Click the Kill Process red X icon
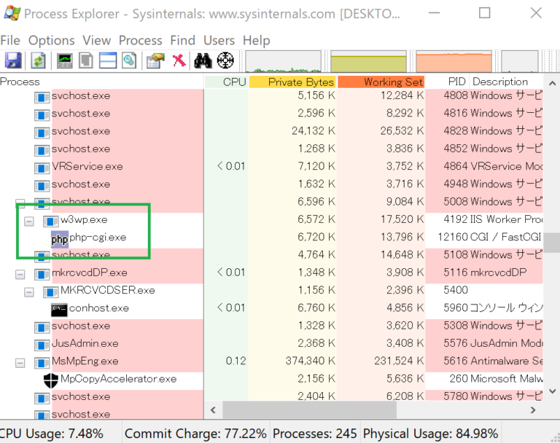The width and height of the screenshot is (560, 443). (x=179, y=60)
